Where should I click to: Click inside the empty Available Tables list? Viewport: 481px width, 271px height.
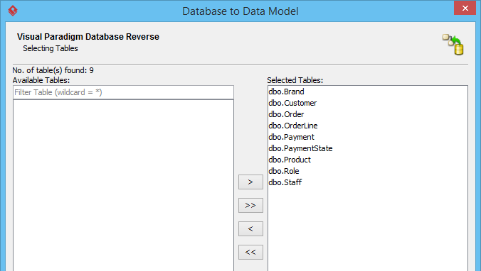click(123, 185)
